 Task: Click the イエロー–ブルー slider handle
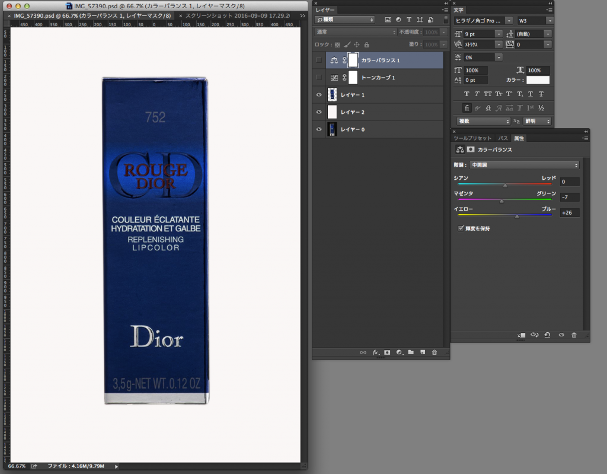click(517, 217)
